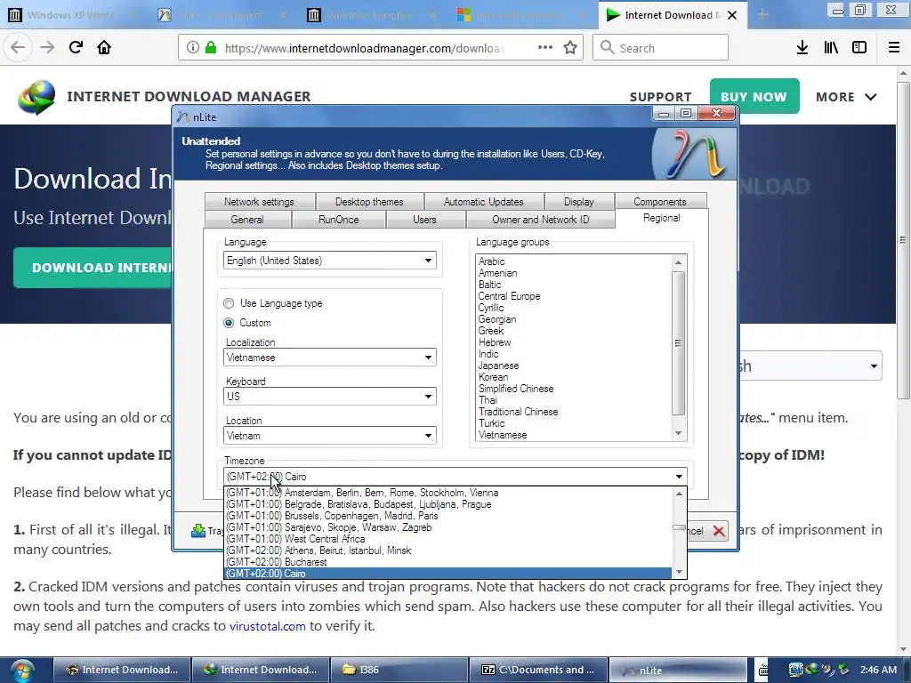The width and height of the screenshot is (911, 683).
Task: Click the Windows Start orb
Action: [x=22, y=671]
